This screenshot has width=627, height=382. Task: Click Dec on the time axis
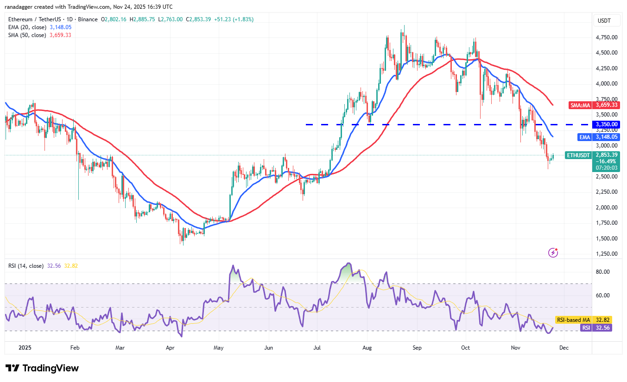click(564, 347)
